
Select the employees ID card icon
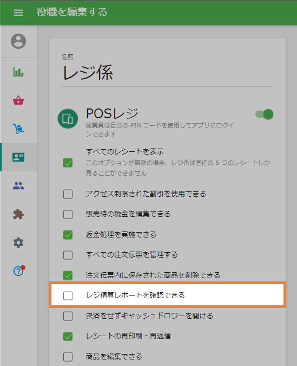coord(18,157)
